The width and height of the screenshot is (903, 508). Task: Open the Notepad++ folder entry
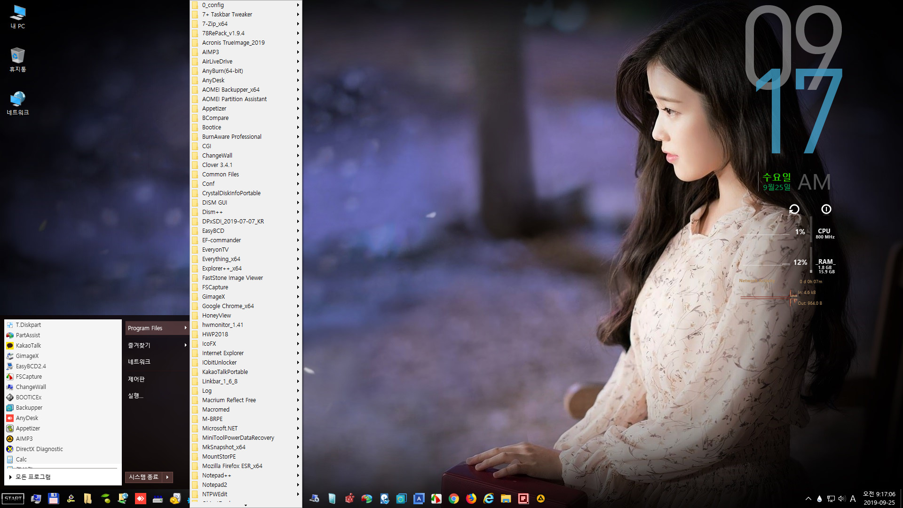(x=246, y=476)
